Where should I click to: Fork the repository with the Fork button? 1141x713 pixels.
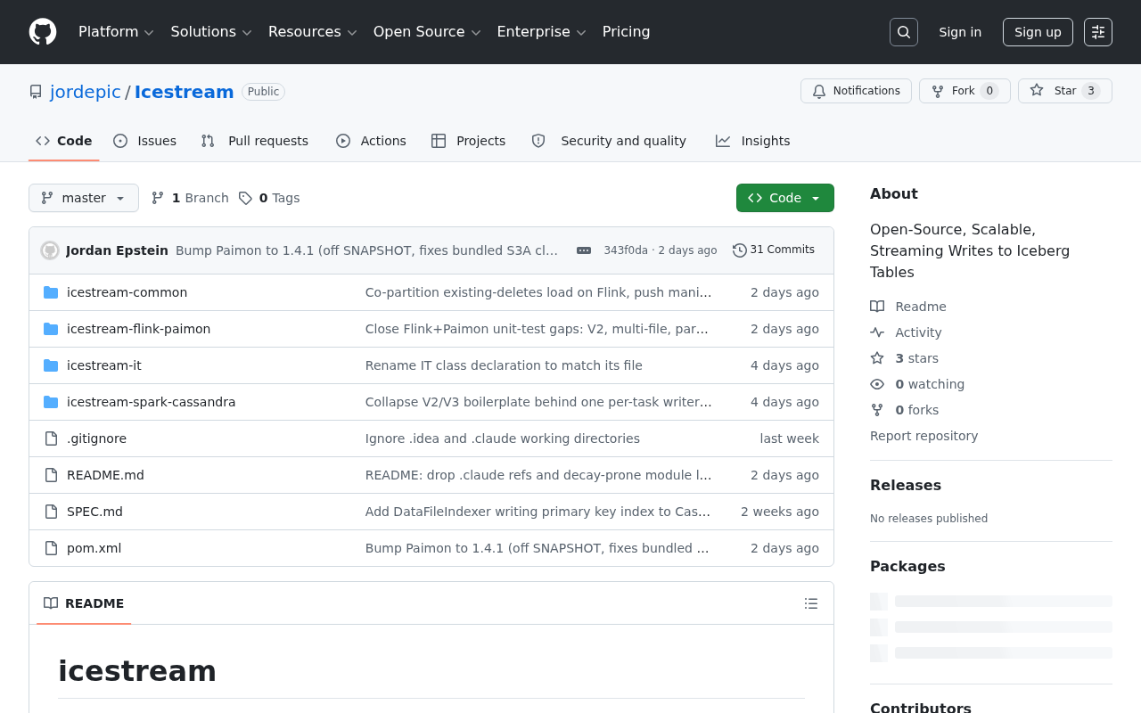(x=965, y=91)
